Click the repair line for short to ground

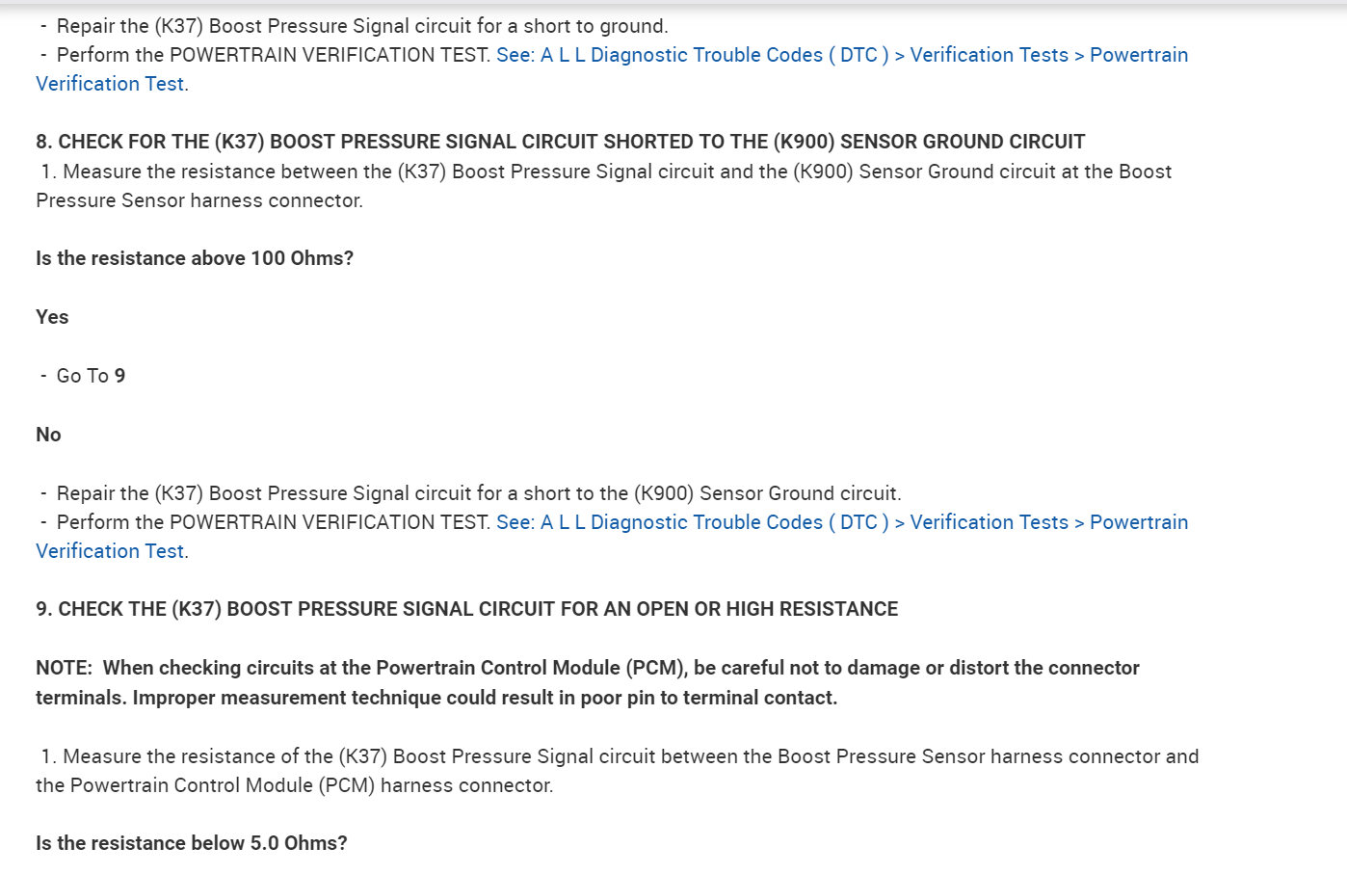[361, 26]
